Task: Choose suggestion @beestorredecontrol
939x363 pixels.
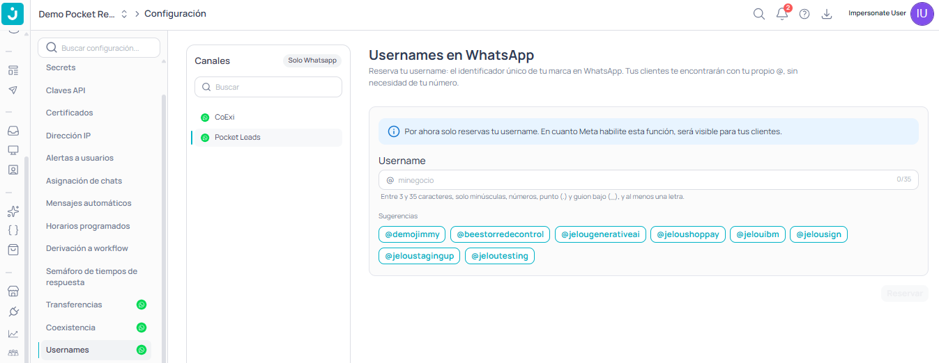Action: pos(501,234)
